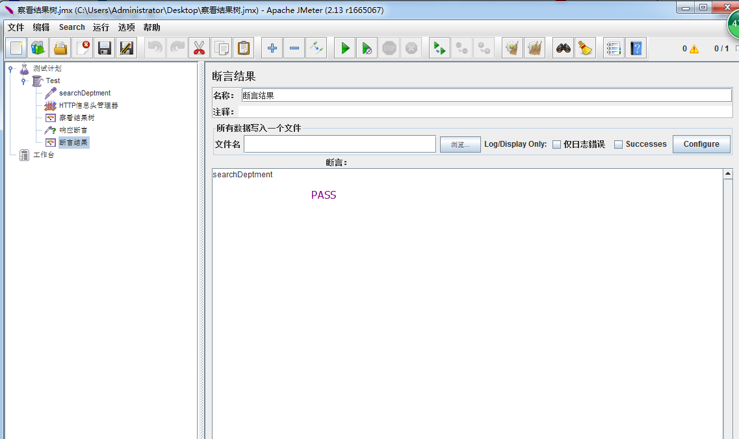
Task: Select 断言结果 in tree
Action: (73, 142)
